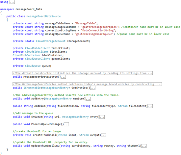Click the CloudStorageAccount type name
181x155 pixels.
[x=51, y=41]
